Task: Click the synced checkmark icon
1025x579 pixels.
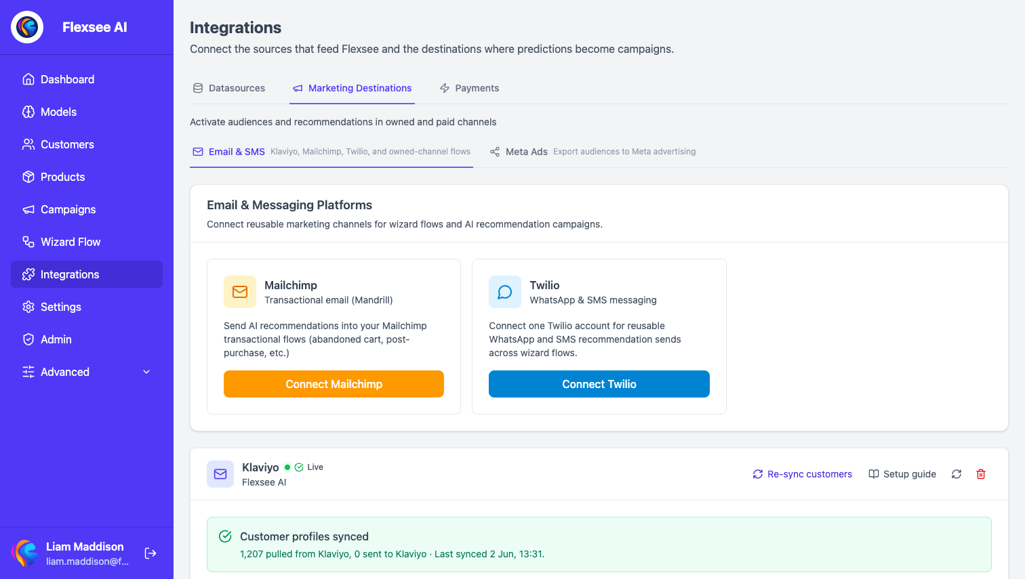Action: [x=226, y=536]
